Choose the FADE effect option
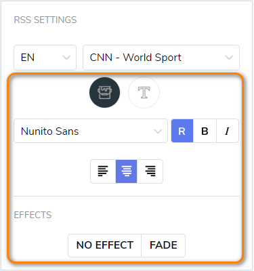The width and height of the screenshot is (254, 271). [163, 245]
